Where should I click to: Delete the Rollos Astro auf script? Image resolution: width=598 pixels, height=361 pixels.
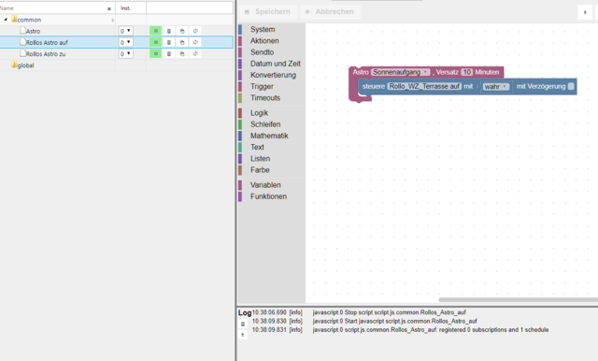169,42
